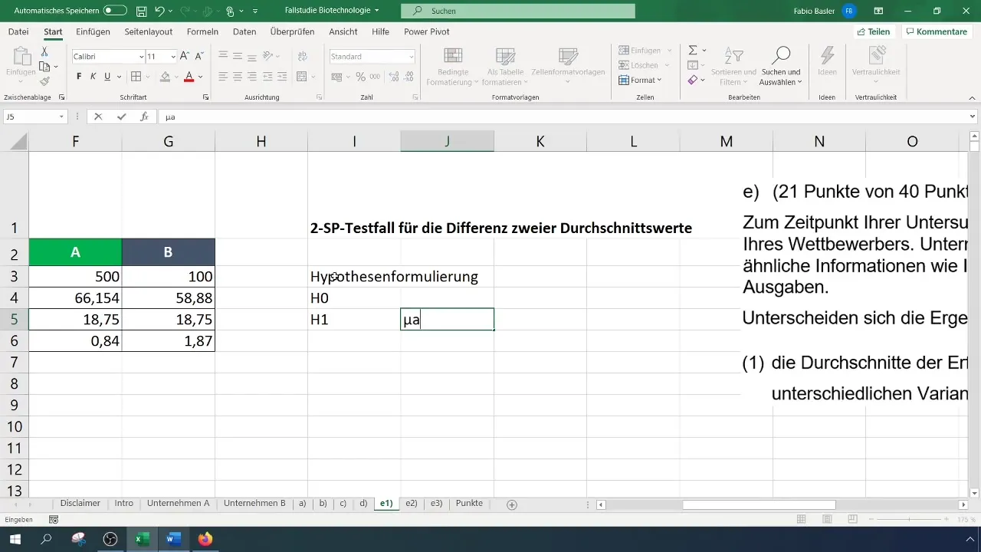This screenshot has height=552, width=981.
Task: Select the cell labeled H0
Action: click(x=354, y=298)
